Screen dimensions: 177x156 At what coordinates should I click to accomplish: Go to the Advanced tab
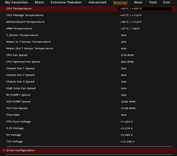pos(97,2)
